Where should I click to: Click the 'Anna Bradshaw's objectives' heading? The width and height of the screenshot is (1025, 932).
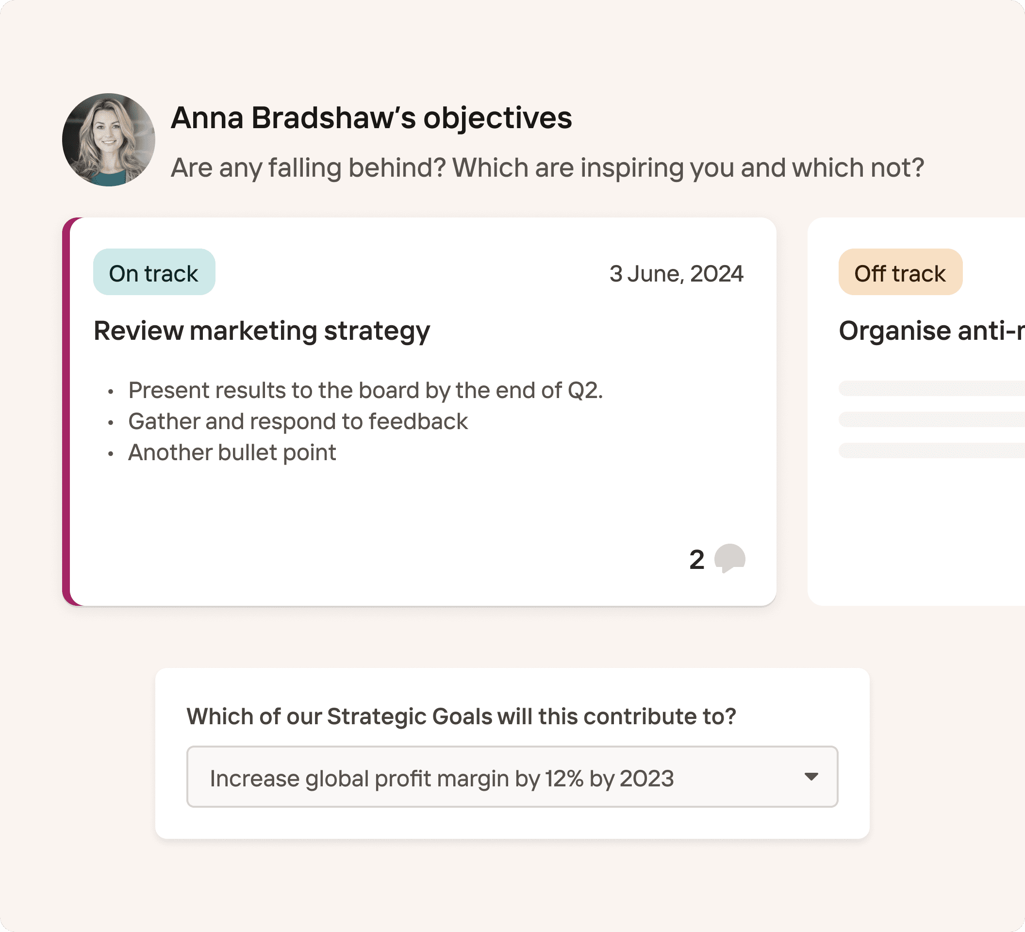pos(371,118)
